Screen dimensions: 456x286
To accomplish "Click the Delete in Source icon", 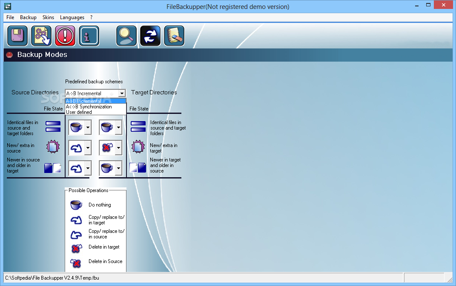I will click(x=76, y=263).
